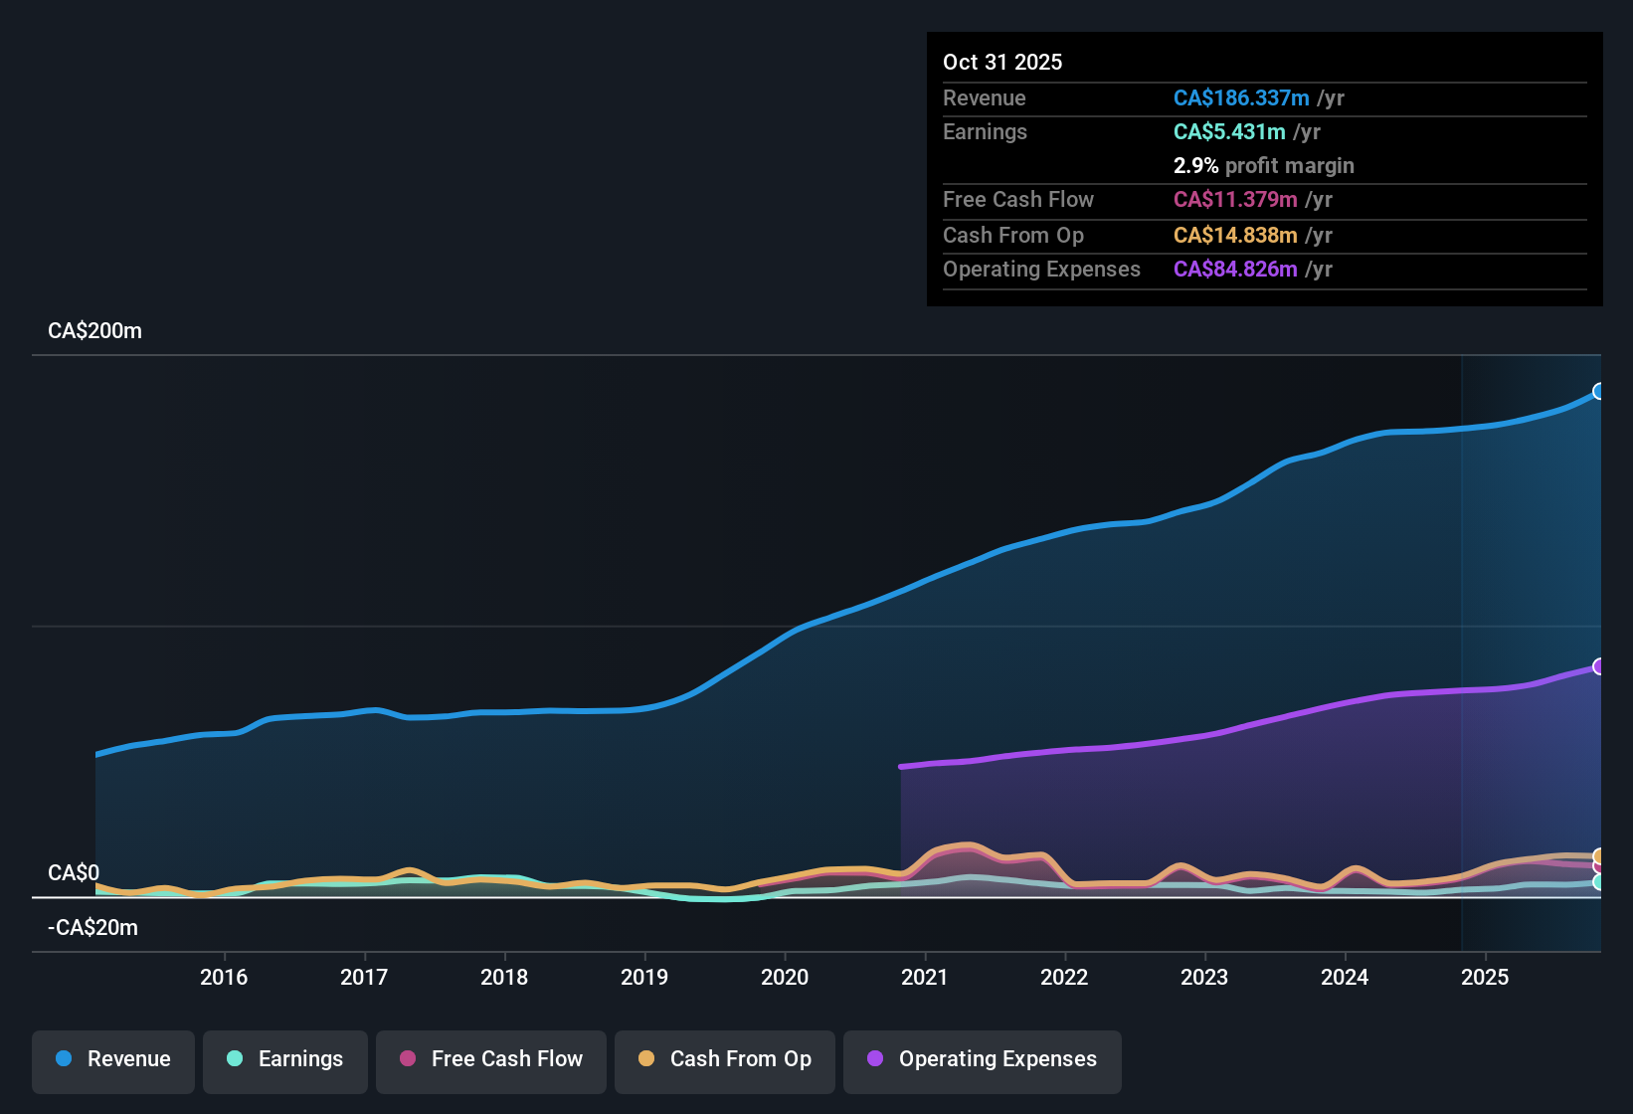This screenshot has width=1633, height=1114.
Task: Click the CA$186.337m revenue value
Action: click(x=1241, y=98)
